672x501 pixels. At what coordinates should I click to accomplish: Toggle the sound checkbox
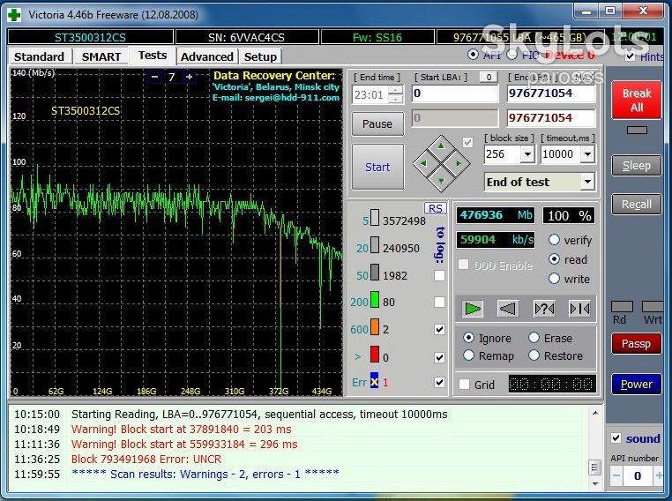point(616,438)
